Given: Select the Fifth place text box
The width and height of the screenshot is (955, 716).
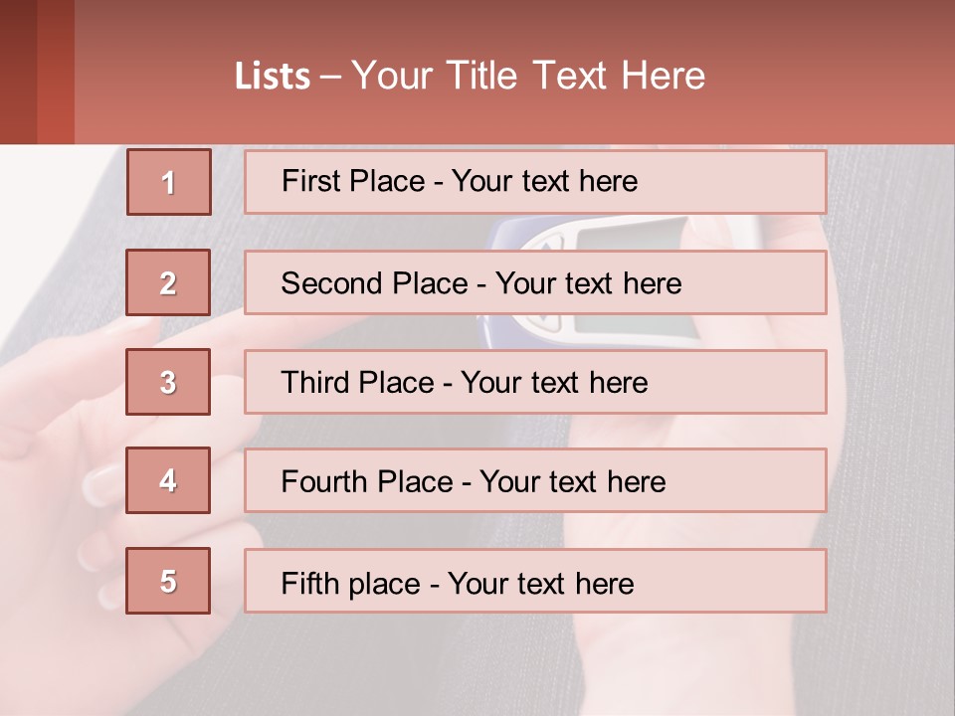Looking at the screenshot, I should pyautogui.click(x=535, y=581).
